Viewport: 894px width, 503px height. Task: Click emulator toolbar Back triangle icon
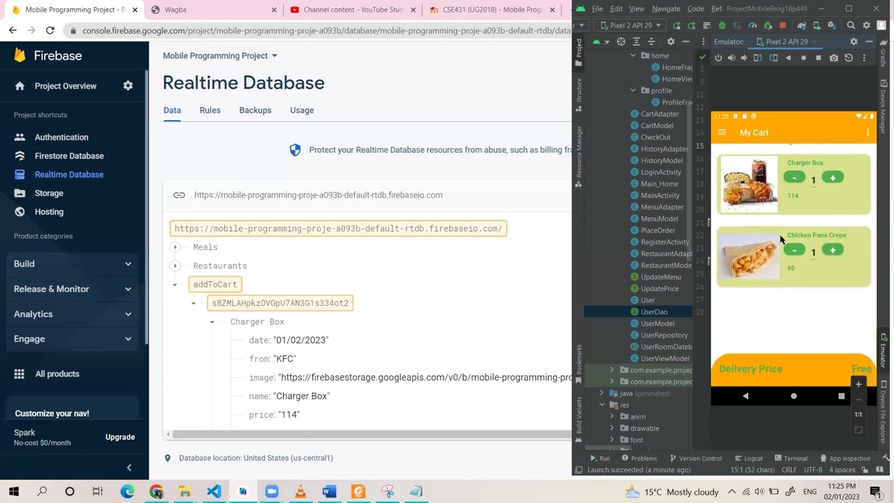[789, 57]
